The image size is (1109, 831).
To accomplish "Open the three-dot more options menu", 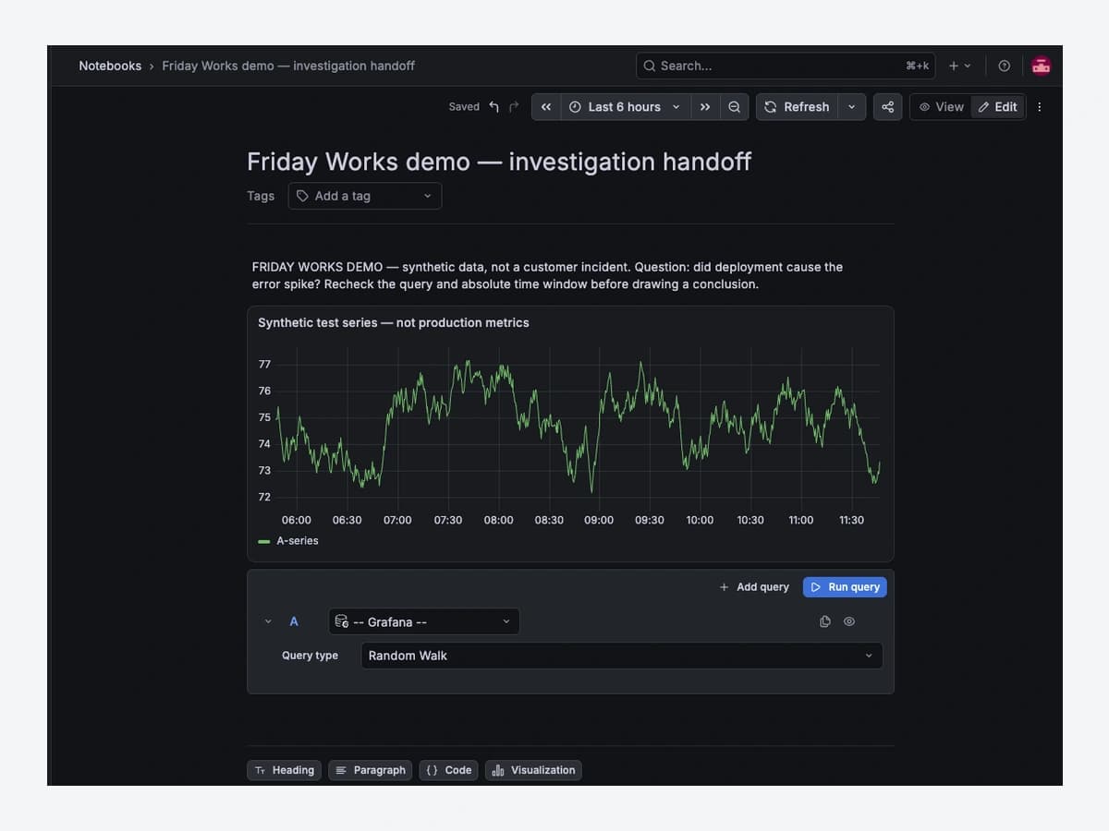I will (x=1040, y=107).
